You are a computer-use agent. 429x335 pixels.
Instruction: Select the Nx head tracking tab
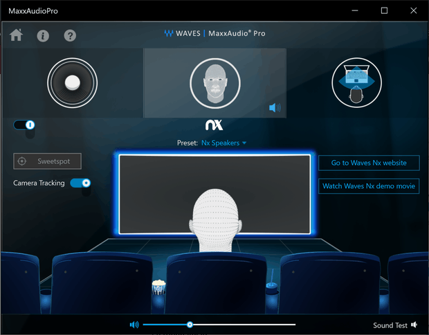coord(215,83)
